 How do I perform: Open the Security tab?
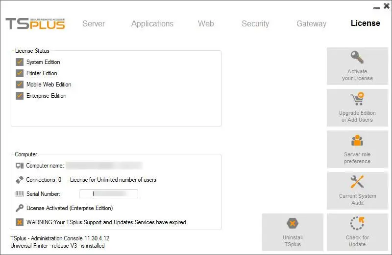pos(255,23)
